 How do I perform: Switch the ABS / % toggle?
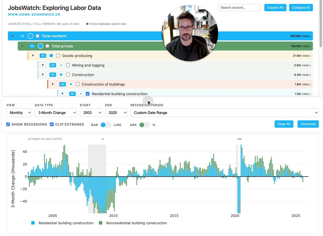point(144,125)
